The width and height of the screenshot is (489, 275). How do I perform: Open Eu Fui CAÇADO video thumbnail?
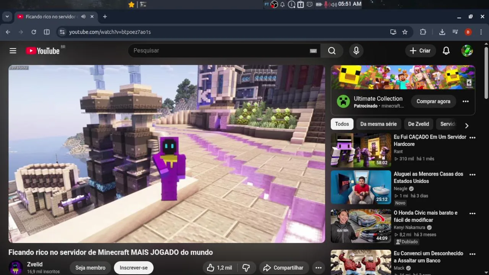361,150
